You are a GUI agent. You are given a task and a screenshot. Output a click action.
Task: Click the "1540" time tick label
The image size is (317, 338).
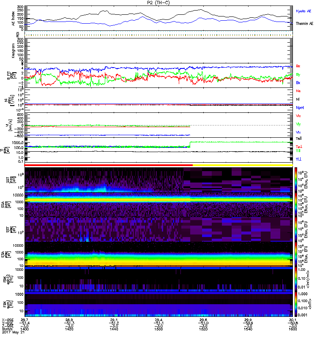248,329
